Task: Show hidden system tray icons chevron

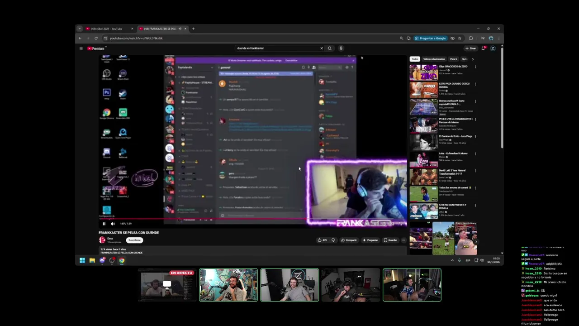Action: pos(452,260)
